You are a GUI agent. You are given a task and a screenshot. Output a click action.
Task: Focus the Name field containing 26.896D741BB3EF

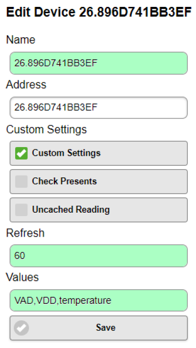tap(98, 63)
